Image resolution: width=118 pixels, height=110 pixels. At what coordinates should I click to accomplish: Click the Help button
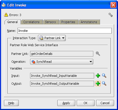(11, 103)
